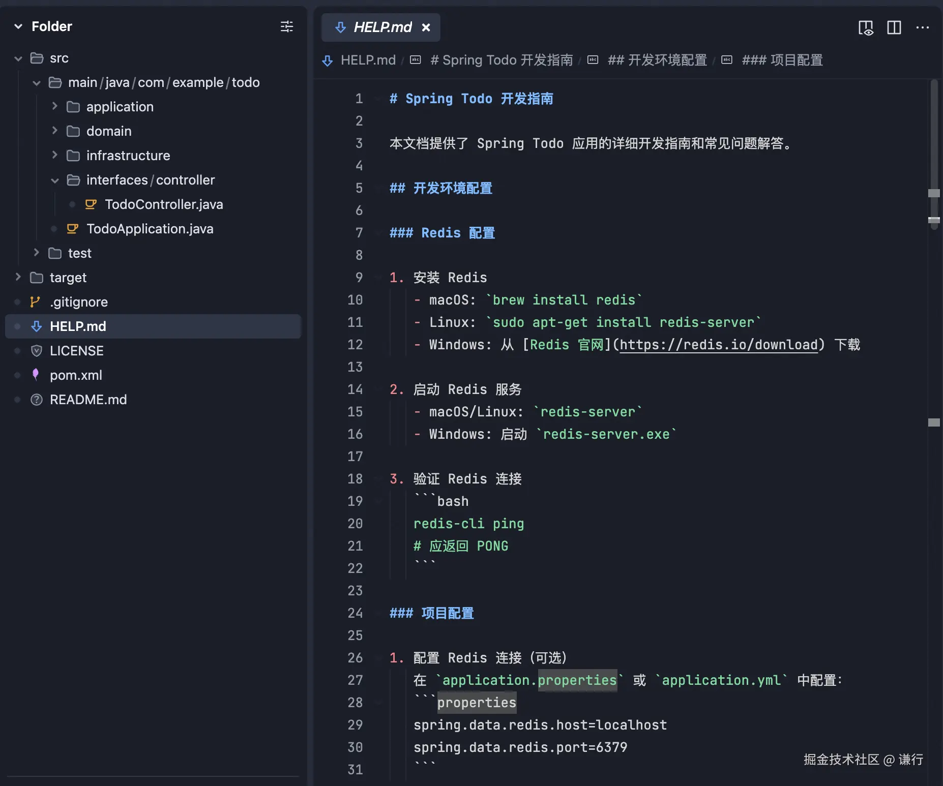Expand the target folder chevron
Screen dimensions: 943x786
tap(18, 277)
